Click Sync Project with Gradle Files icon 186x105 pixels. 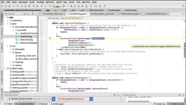91,6
